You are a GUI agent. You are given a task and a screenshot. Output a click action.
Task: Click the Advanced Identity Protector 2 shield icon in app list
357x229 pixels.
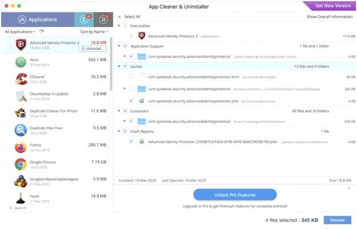[20, 45]
